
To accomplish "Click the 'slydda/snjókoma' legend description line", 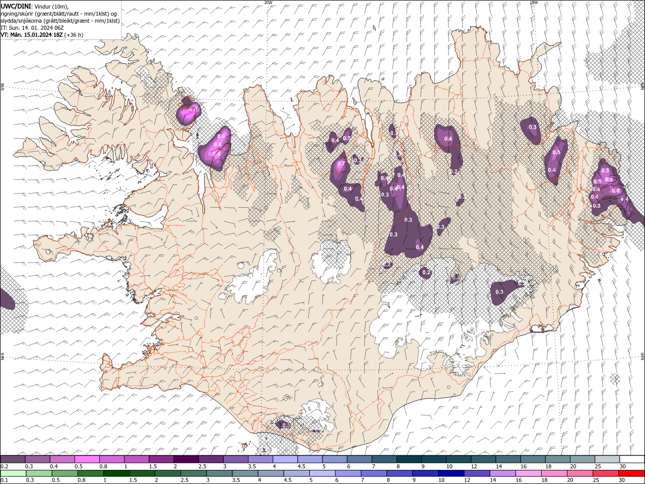I will click(x=60, y=21).
